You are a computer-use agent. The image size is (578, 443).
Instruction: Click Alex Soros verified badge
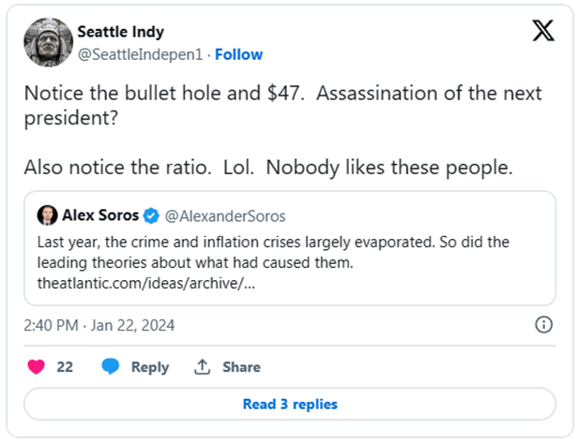coord(151,216)
